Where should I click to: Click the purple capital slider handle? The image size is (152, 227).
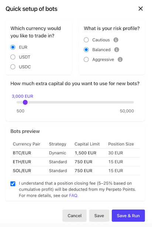click(25, 102)
